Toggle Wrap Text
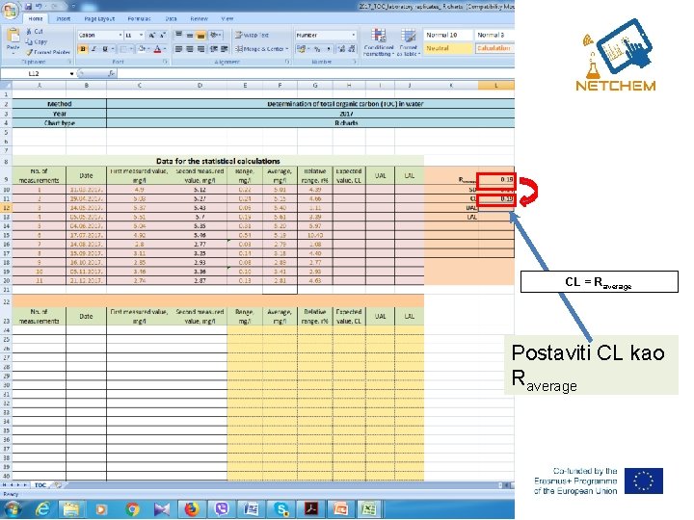Screen dimensions: 694x520 252,35
